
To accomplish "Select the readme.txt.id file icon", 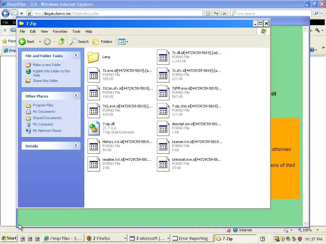I will click(94, 164).
